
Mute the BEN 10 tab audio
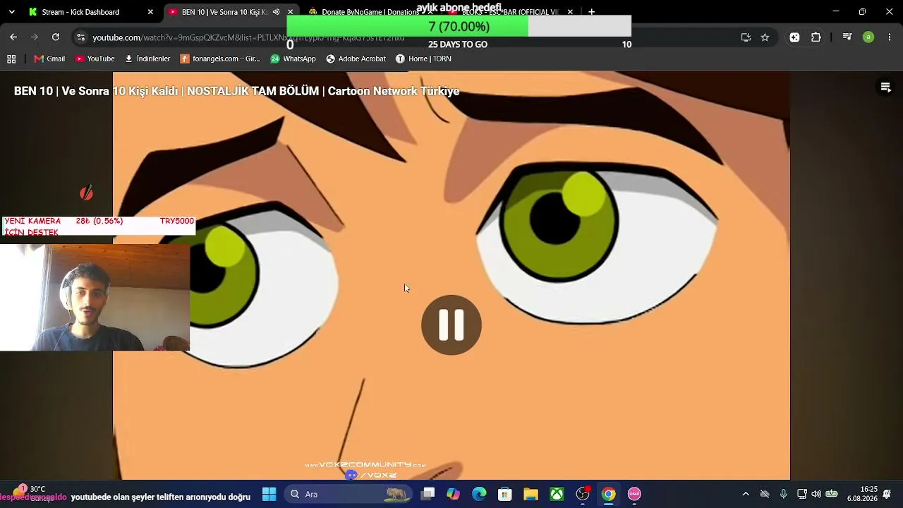pyautogui.click(x=276, y=12)
